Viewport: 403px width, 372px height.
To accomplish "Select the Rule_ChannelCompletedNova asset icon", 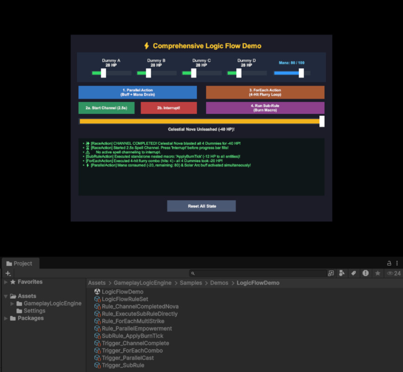I will pos(97,306).
